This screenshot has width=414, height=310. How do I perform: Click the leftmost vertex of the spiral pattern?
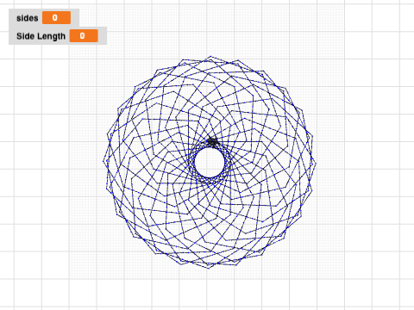[x=103, y=160]
